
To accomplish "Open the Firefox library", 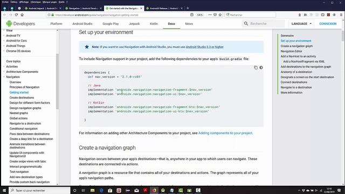I will coord(306,15).
